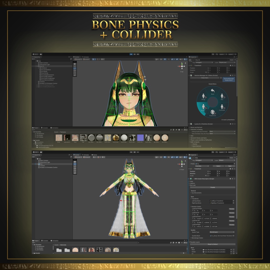Image resolution: width=270 pixels, height=270 pixels.
Task: Select the Suspicious expression in the Radial Menu
Action: [213, 113]
